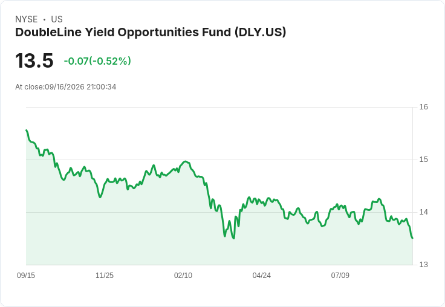Click the 15 y-axis price label
Screen dimensions: 445x307
[x=423, y=160]
